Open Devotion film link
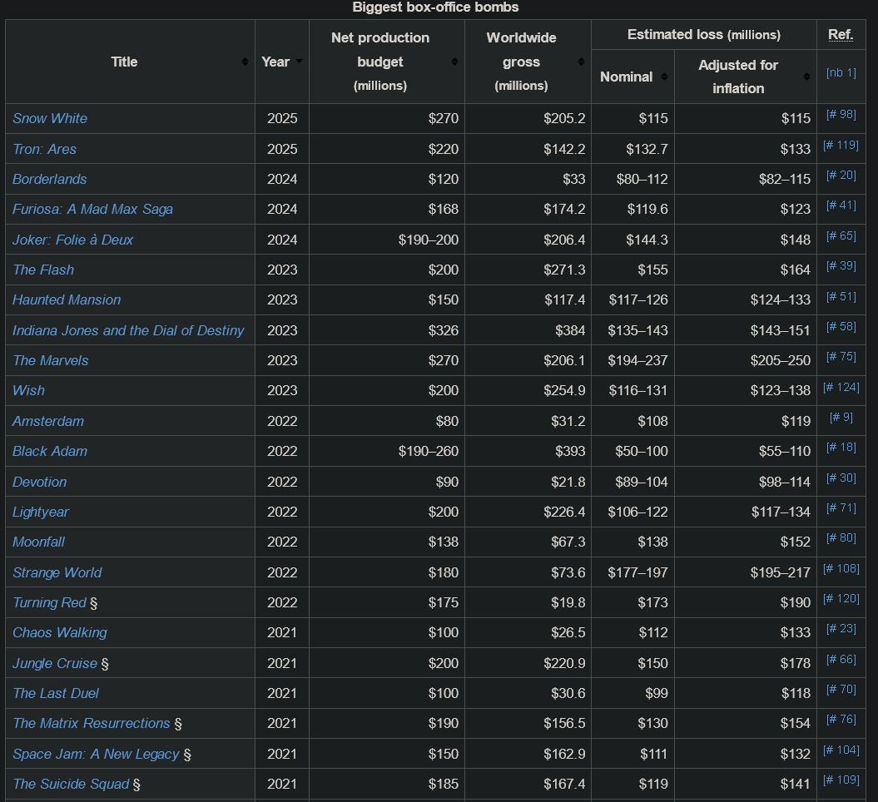 coord(39,482)
